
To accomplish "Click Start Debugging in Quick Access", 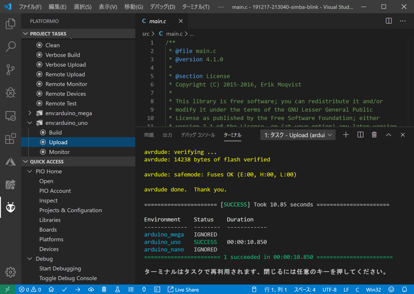I will coord(60,269).
